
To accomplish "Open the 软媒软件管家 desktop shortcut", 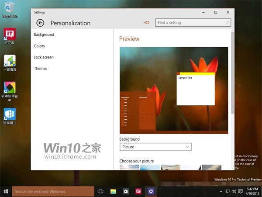I will click(10, 91).
